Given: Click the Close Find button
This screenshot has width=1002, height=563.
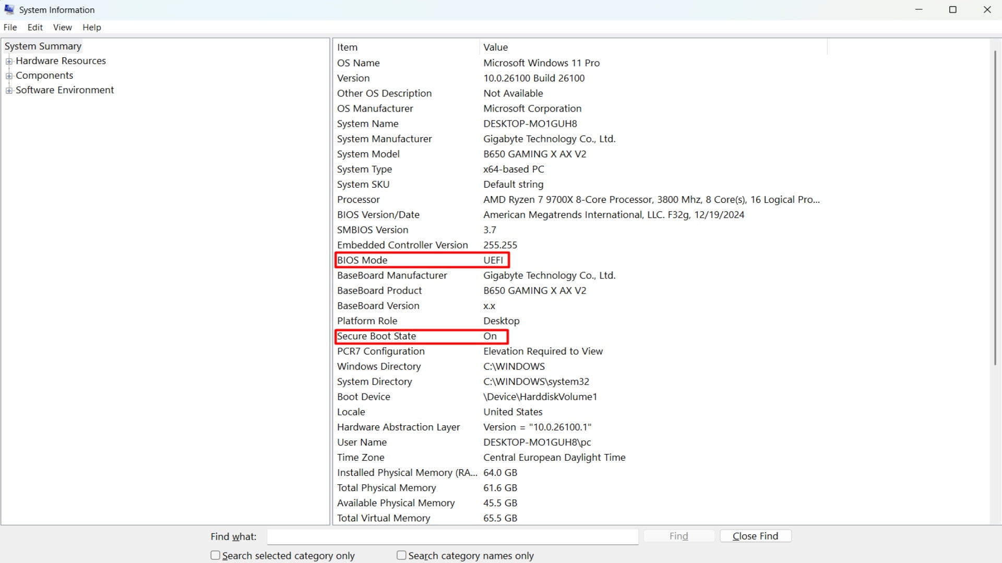Looking at the screenshot, I should pyautogui.click(x=755, y=536).
